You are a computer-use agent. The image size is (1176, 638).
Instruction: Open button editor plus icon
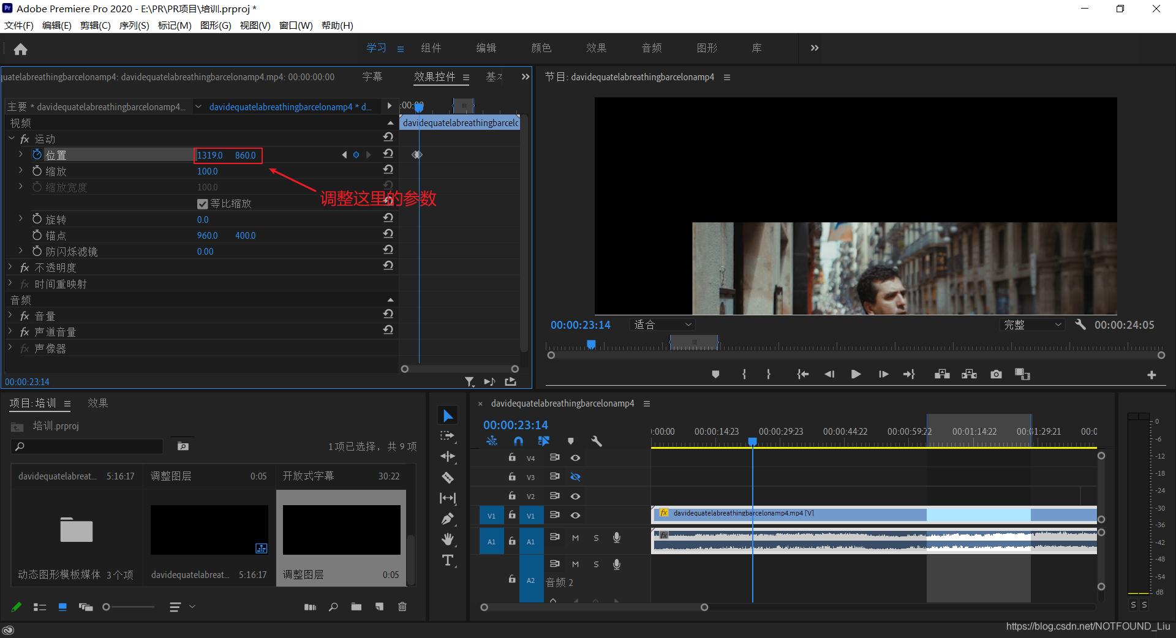1151,375
